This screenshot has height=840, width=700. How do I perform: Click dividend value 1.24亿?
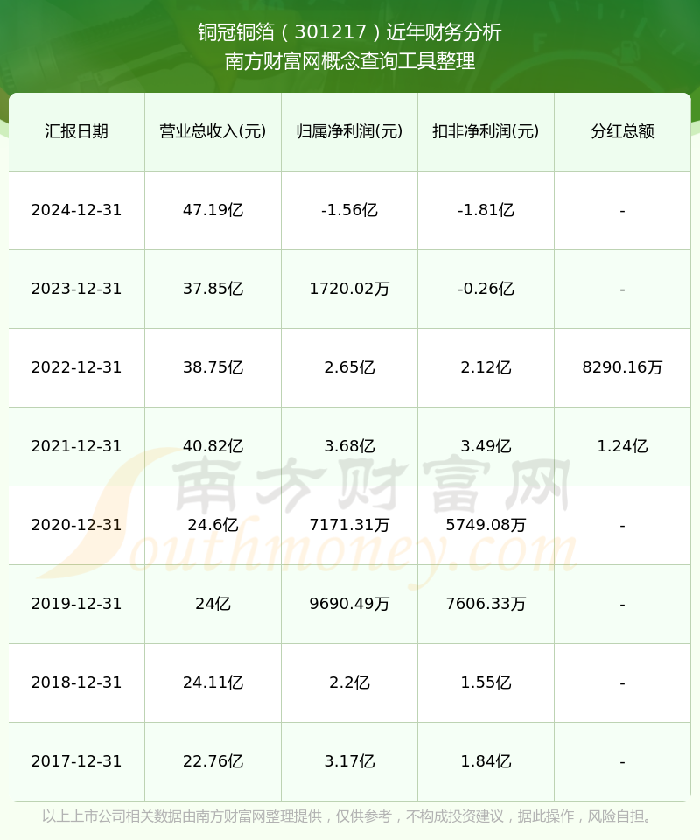coord(622,446)
